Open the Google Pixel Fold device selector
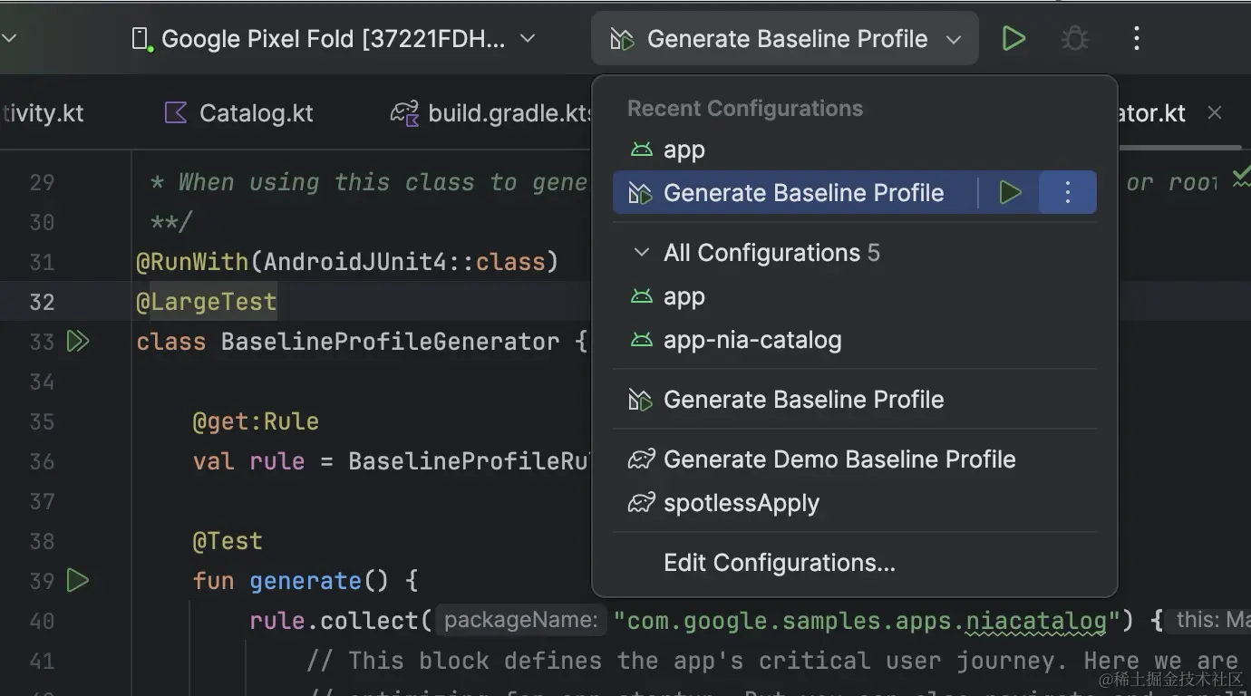1251x696 pixels. click(x=334, y=39)
